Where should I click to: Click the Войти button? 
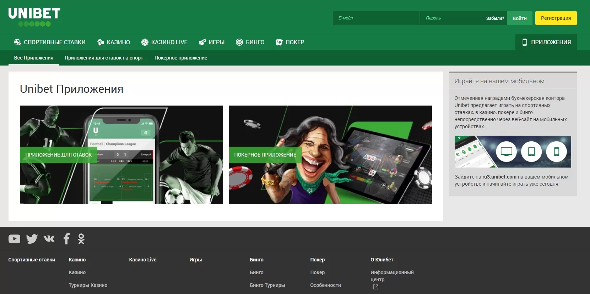pos(520,18)
